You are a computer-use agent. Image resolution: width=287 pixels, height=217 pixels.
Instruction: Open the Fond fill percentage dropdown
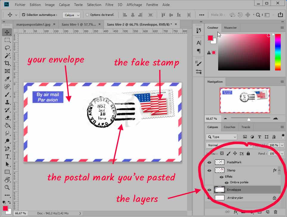282,154
